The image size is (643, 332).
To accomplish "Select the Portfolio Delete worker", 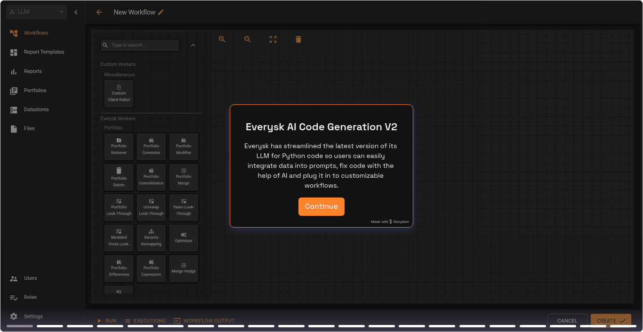I will point(119,177).
